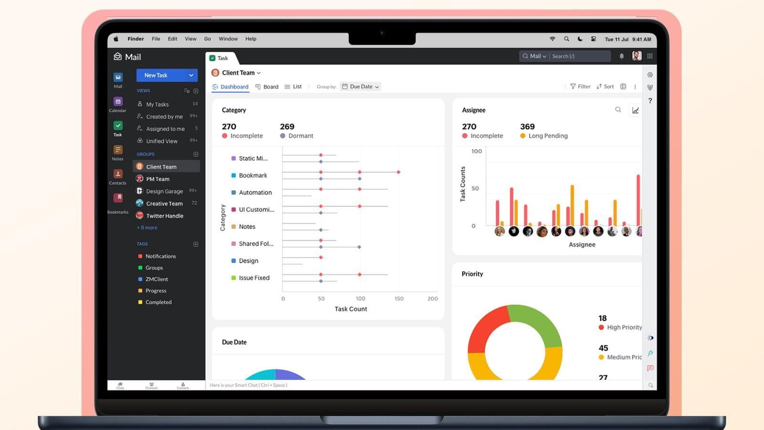Show more groups via +8 more link
Viewport: 764px width, 430px height.
click(x=147, y=228)
